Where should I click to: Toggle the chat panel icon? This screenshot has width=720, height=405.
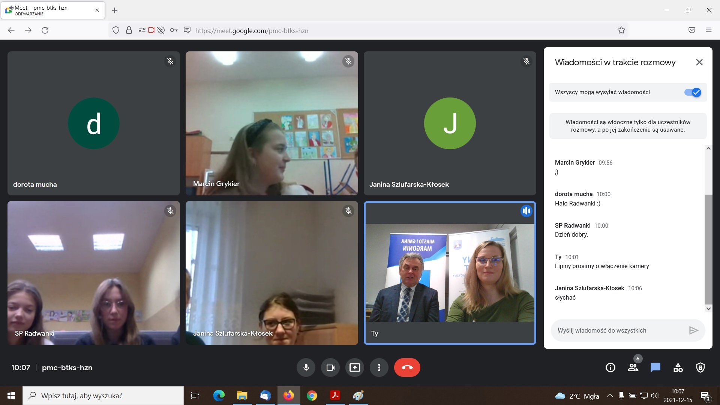tap(655, 367)
